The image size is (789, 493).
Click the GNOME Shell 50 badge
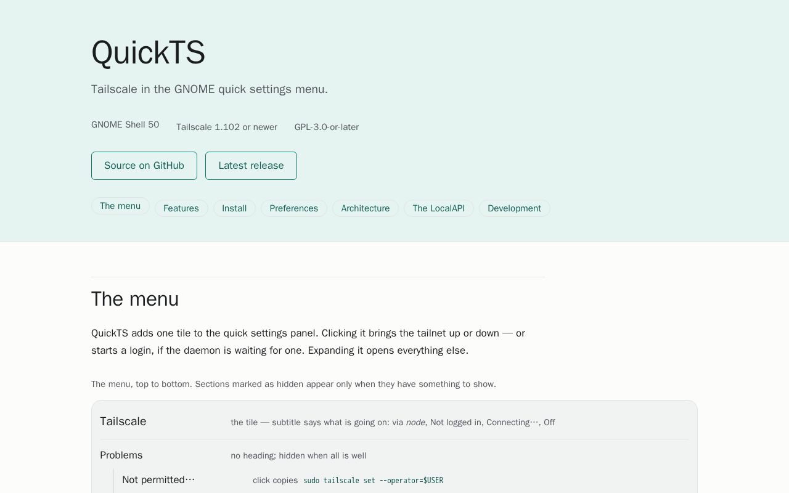pos(125,124)
